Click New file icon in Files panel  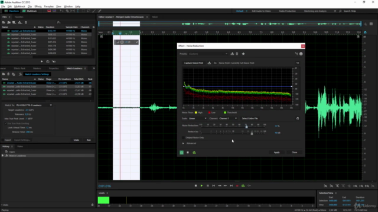click(14, 22)
